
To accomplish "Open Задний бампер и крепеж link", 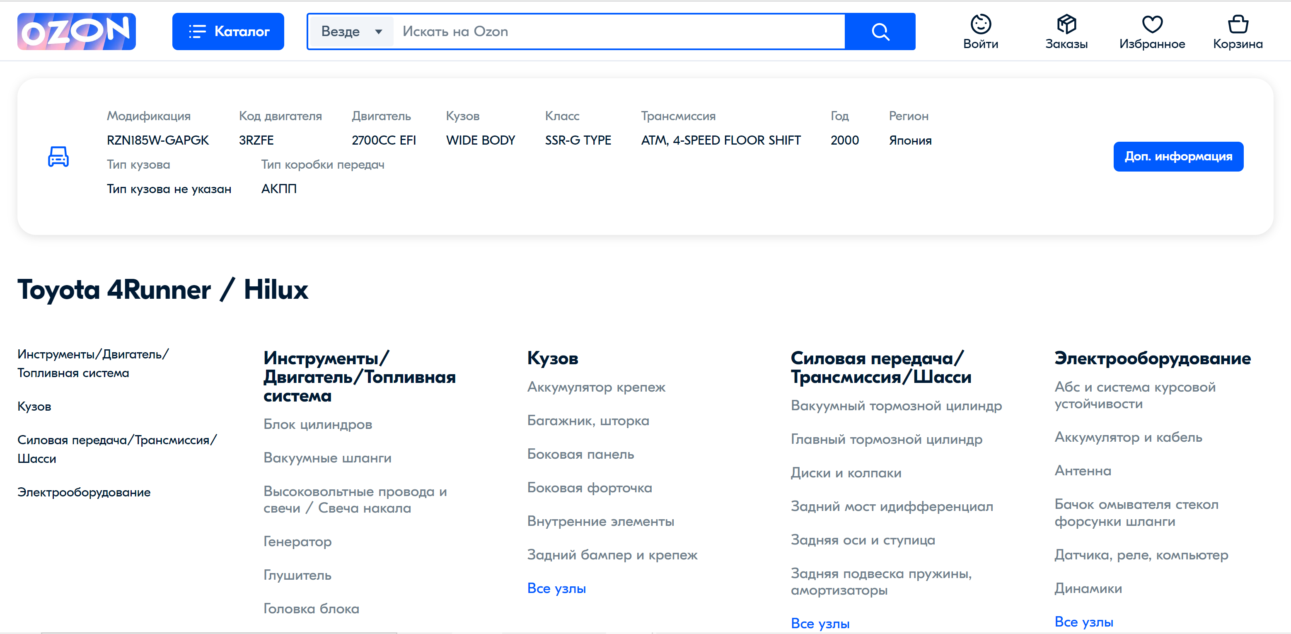I will tap(612, 555).
